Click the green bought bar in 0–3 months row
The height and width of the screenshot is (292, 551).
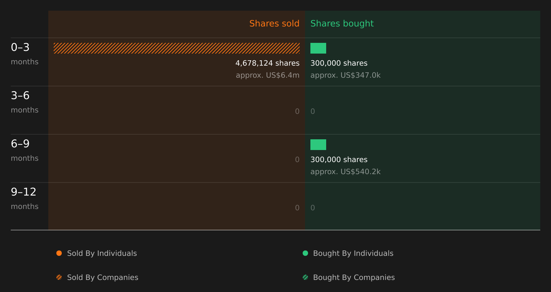pos(318,48)
